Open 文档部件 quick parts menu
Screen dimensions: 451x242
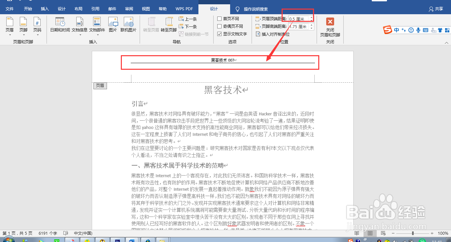(97, 26)
